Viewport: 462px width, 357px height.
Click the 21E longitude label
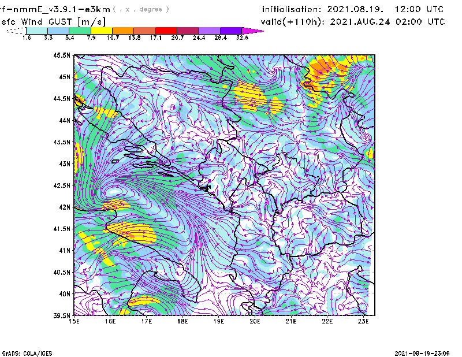(291, 321)
